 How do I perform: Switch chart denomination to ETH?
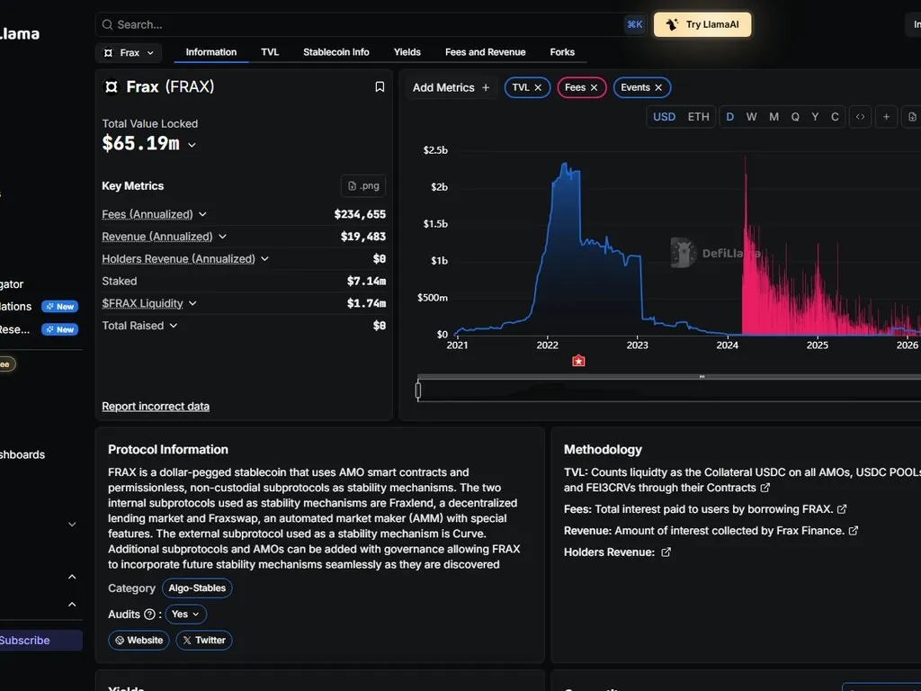698,117
